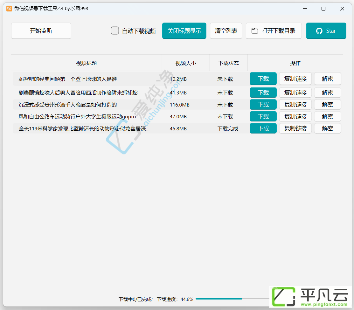Screen dimensions: 354x310
Task: Download the 弱智吧的经典问题 video
Action: point(263,79)
